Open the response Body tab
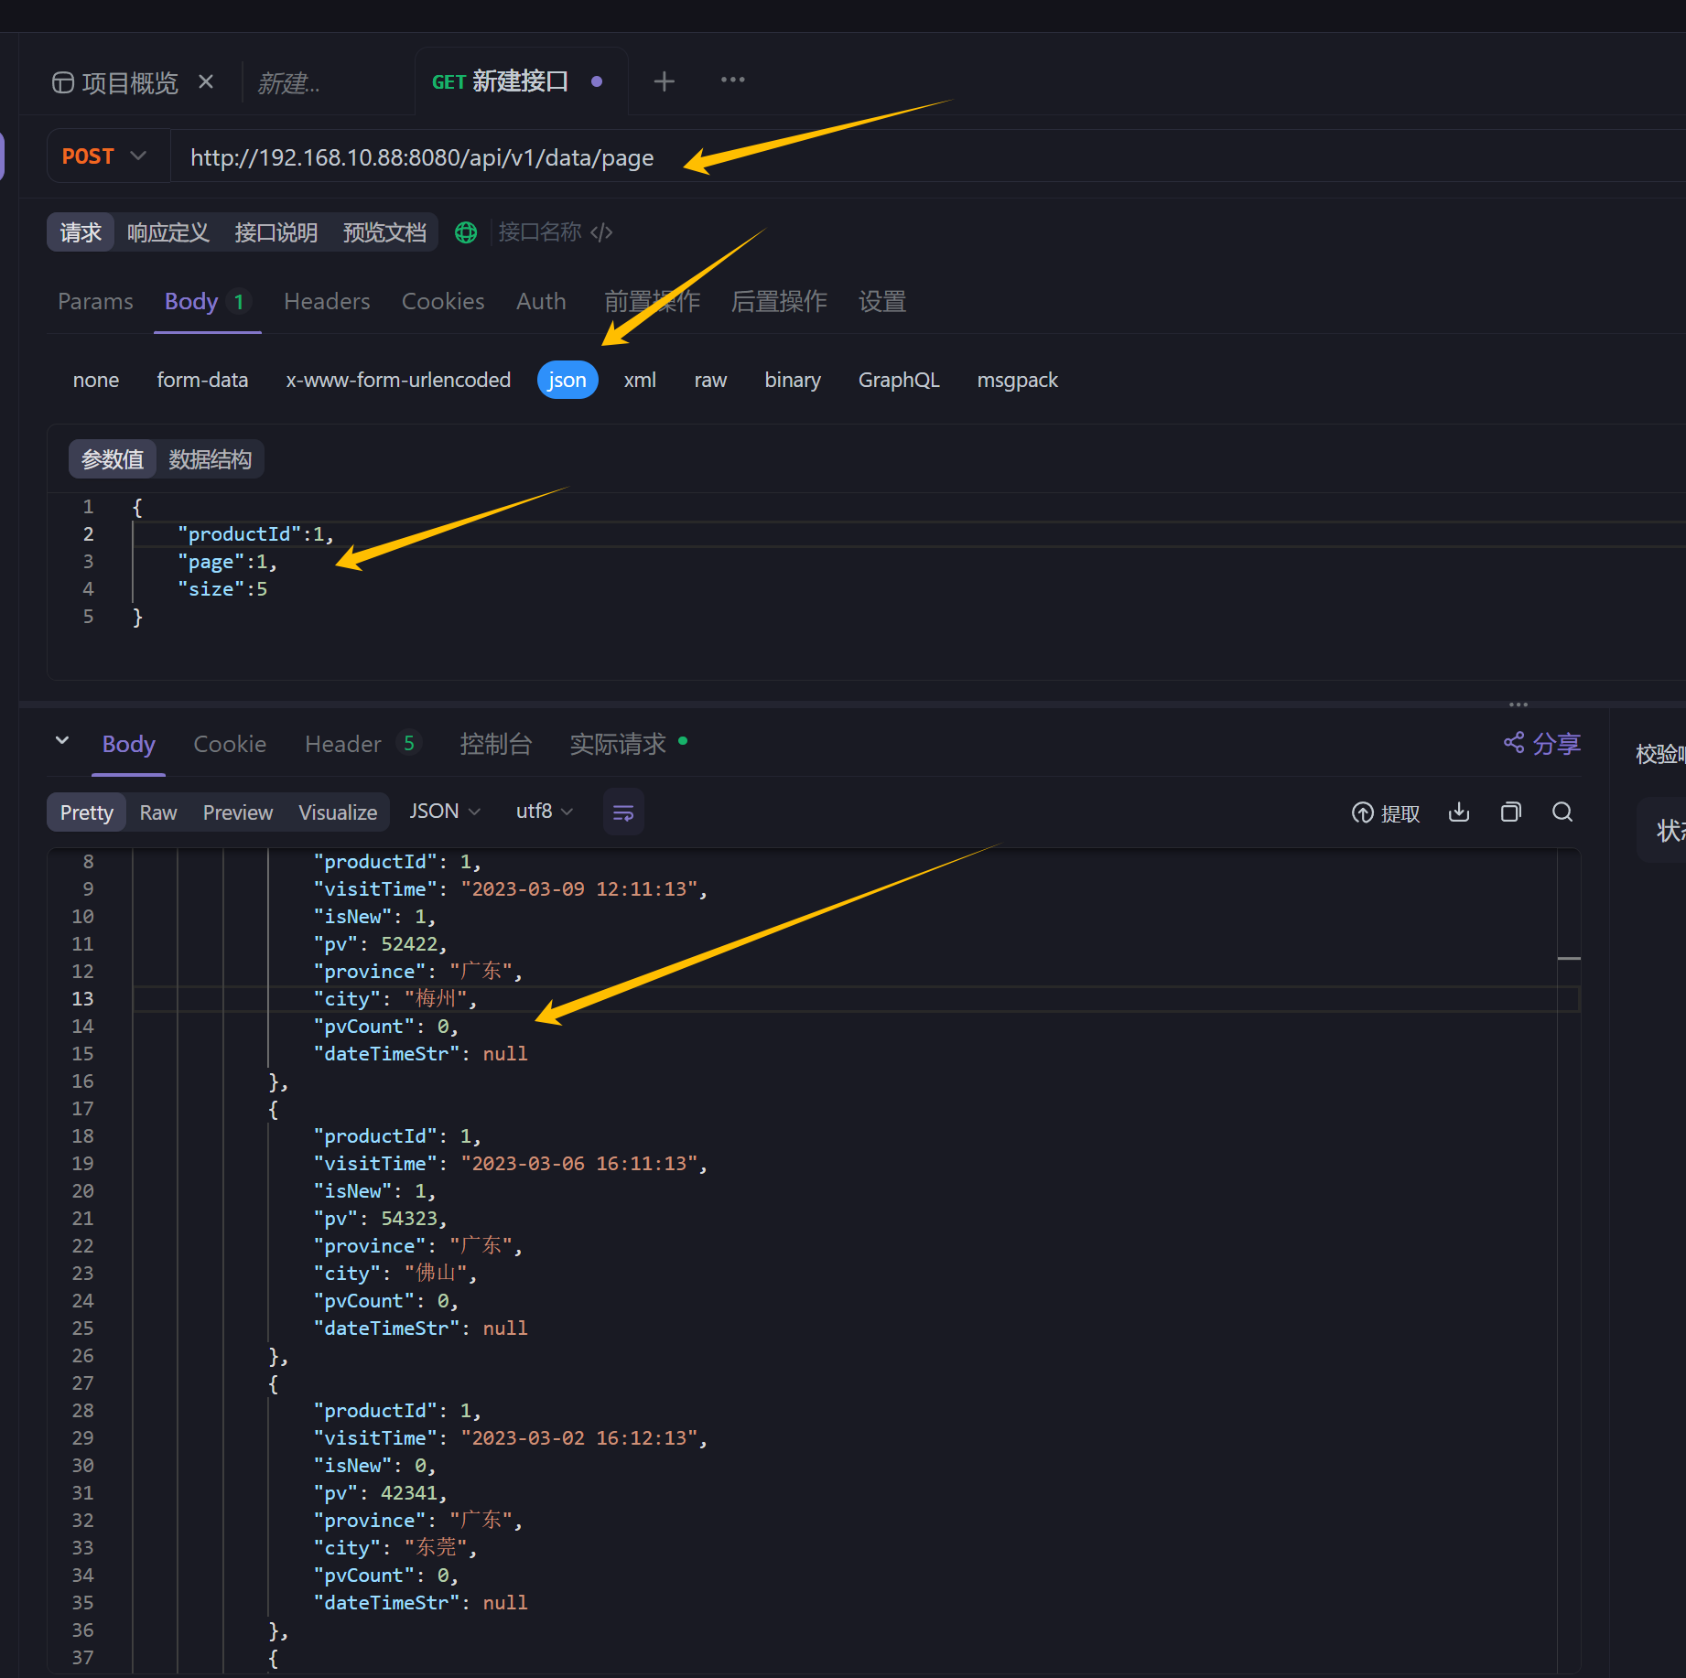Viewport: 1686px width, 1678px height. pos(129,744)
